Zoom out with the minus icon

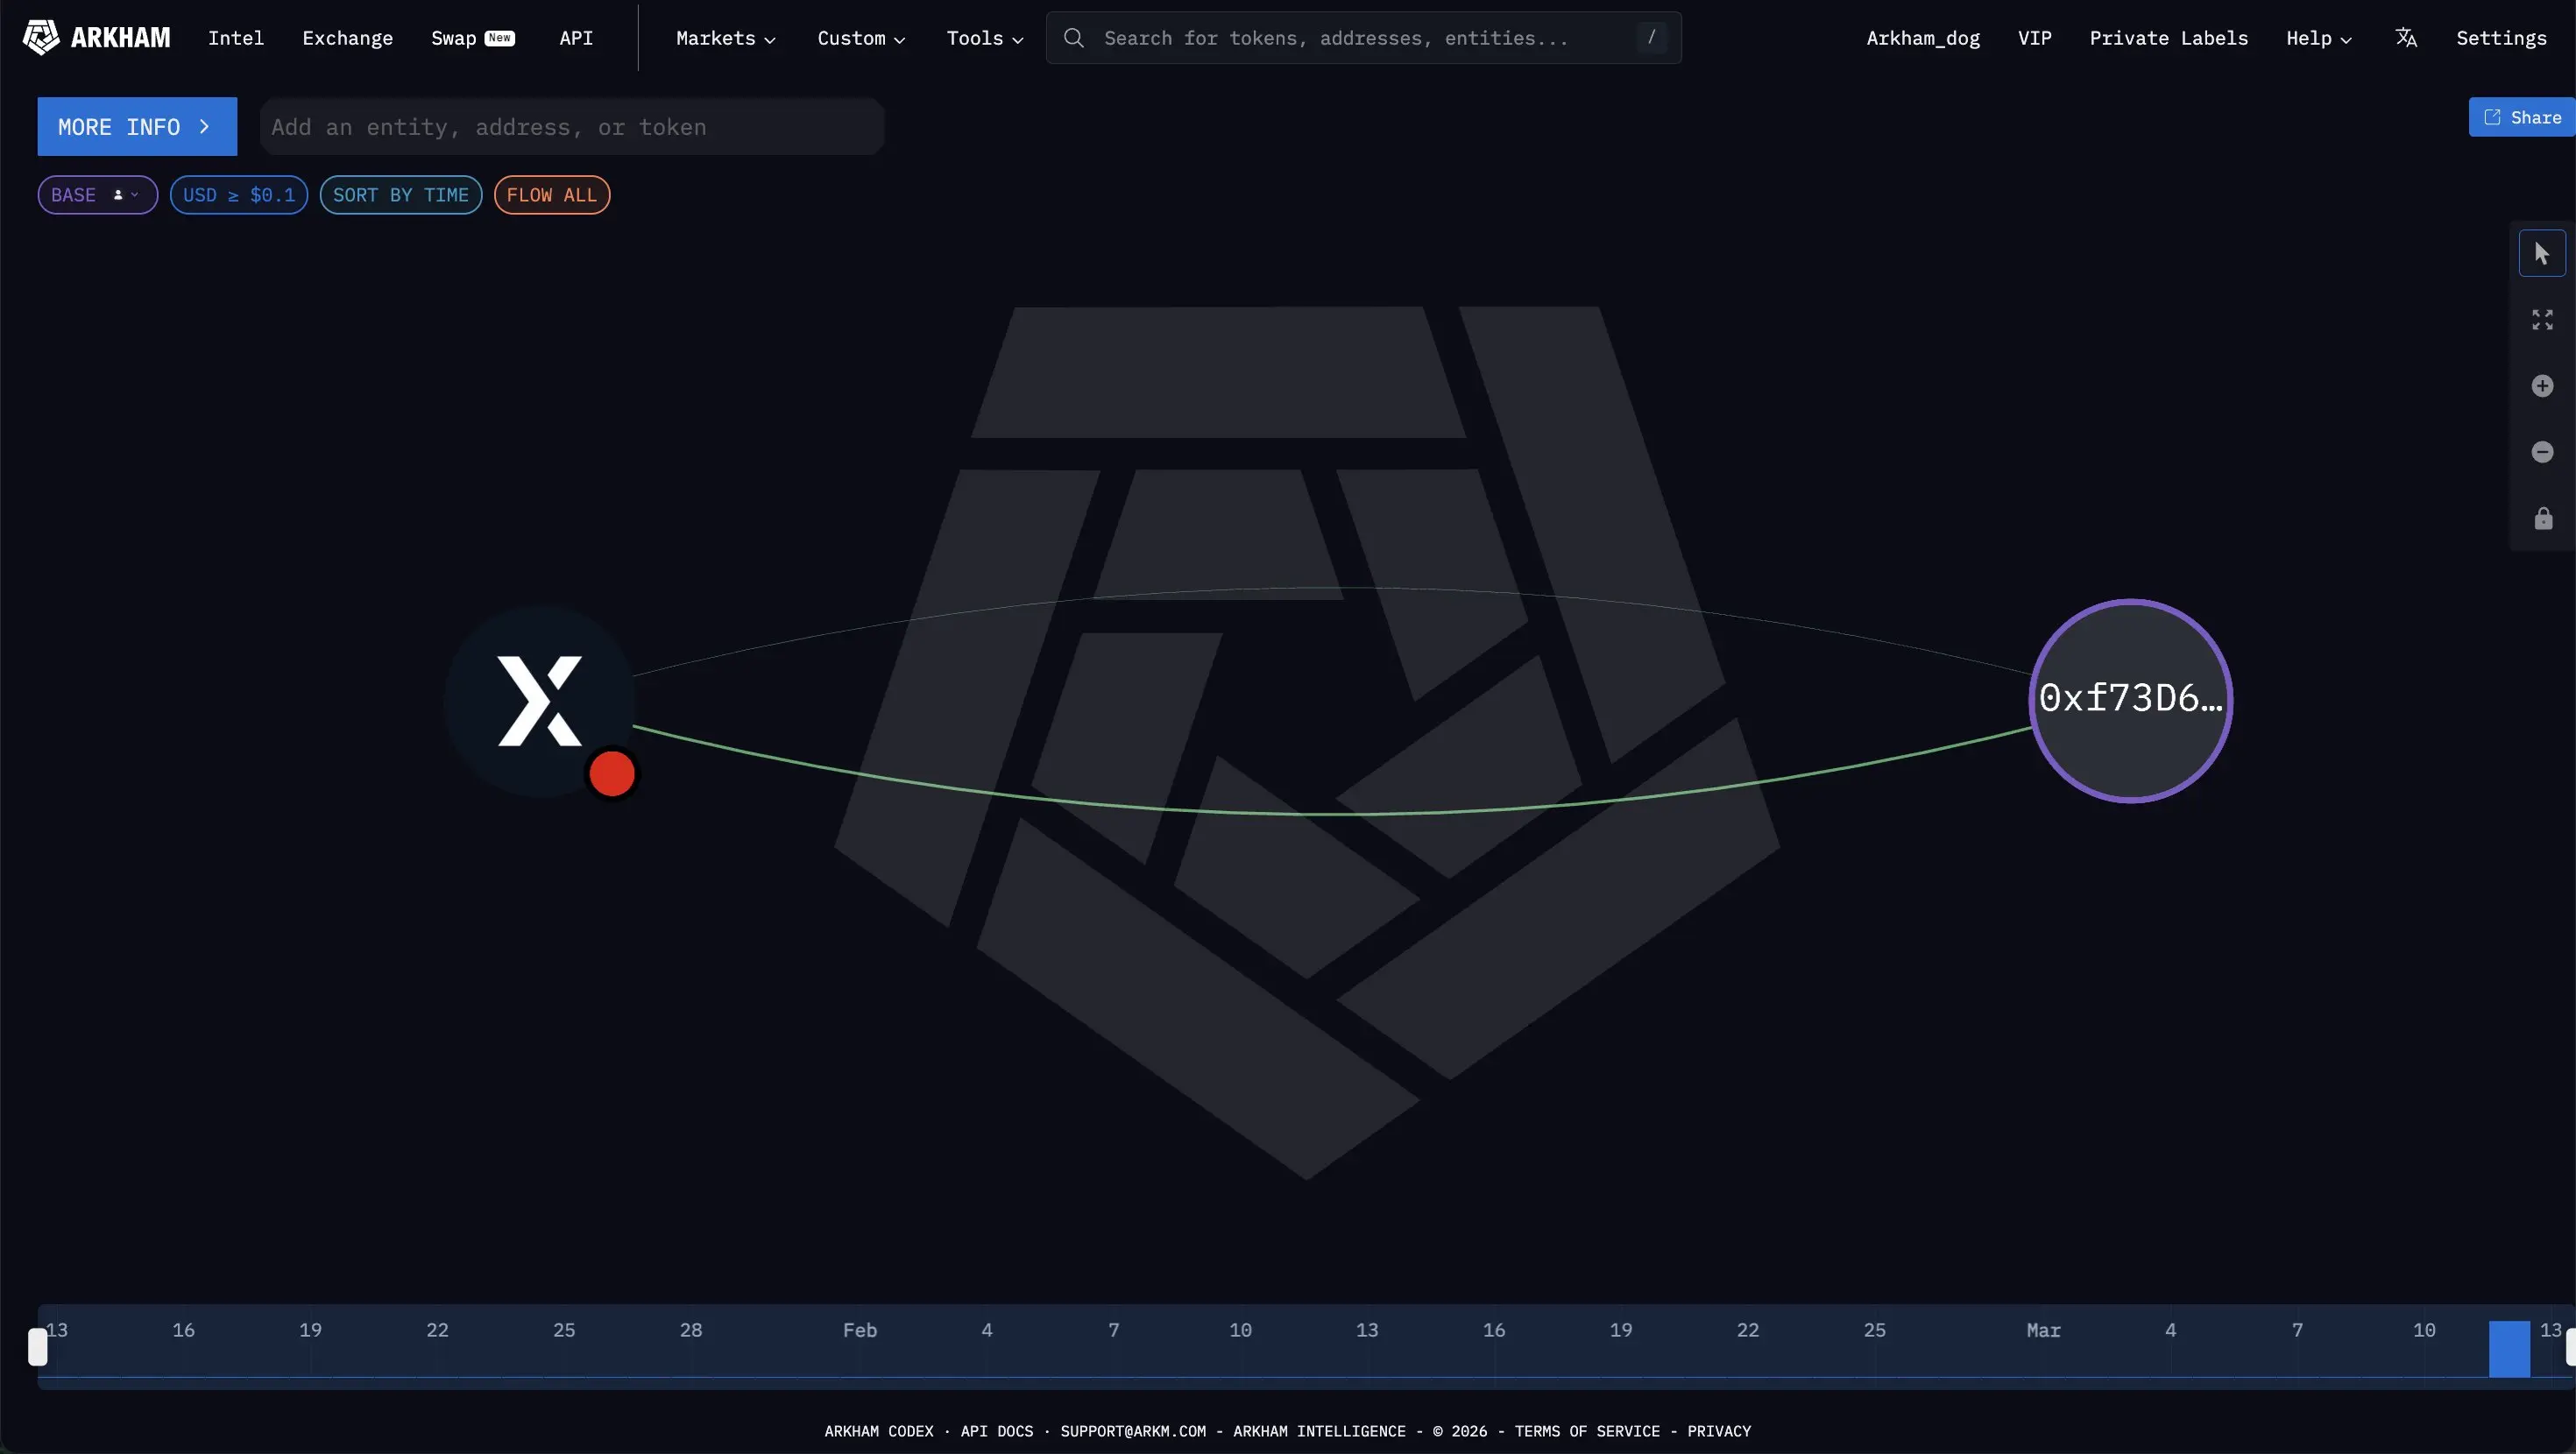2541,452
